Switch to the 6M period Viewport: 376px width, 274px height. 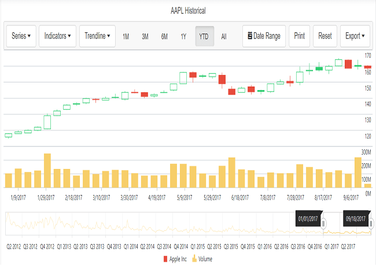click(x=164, y=36)
